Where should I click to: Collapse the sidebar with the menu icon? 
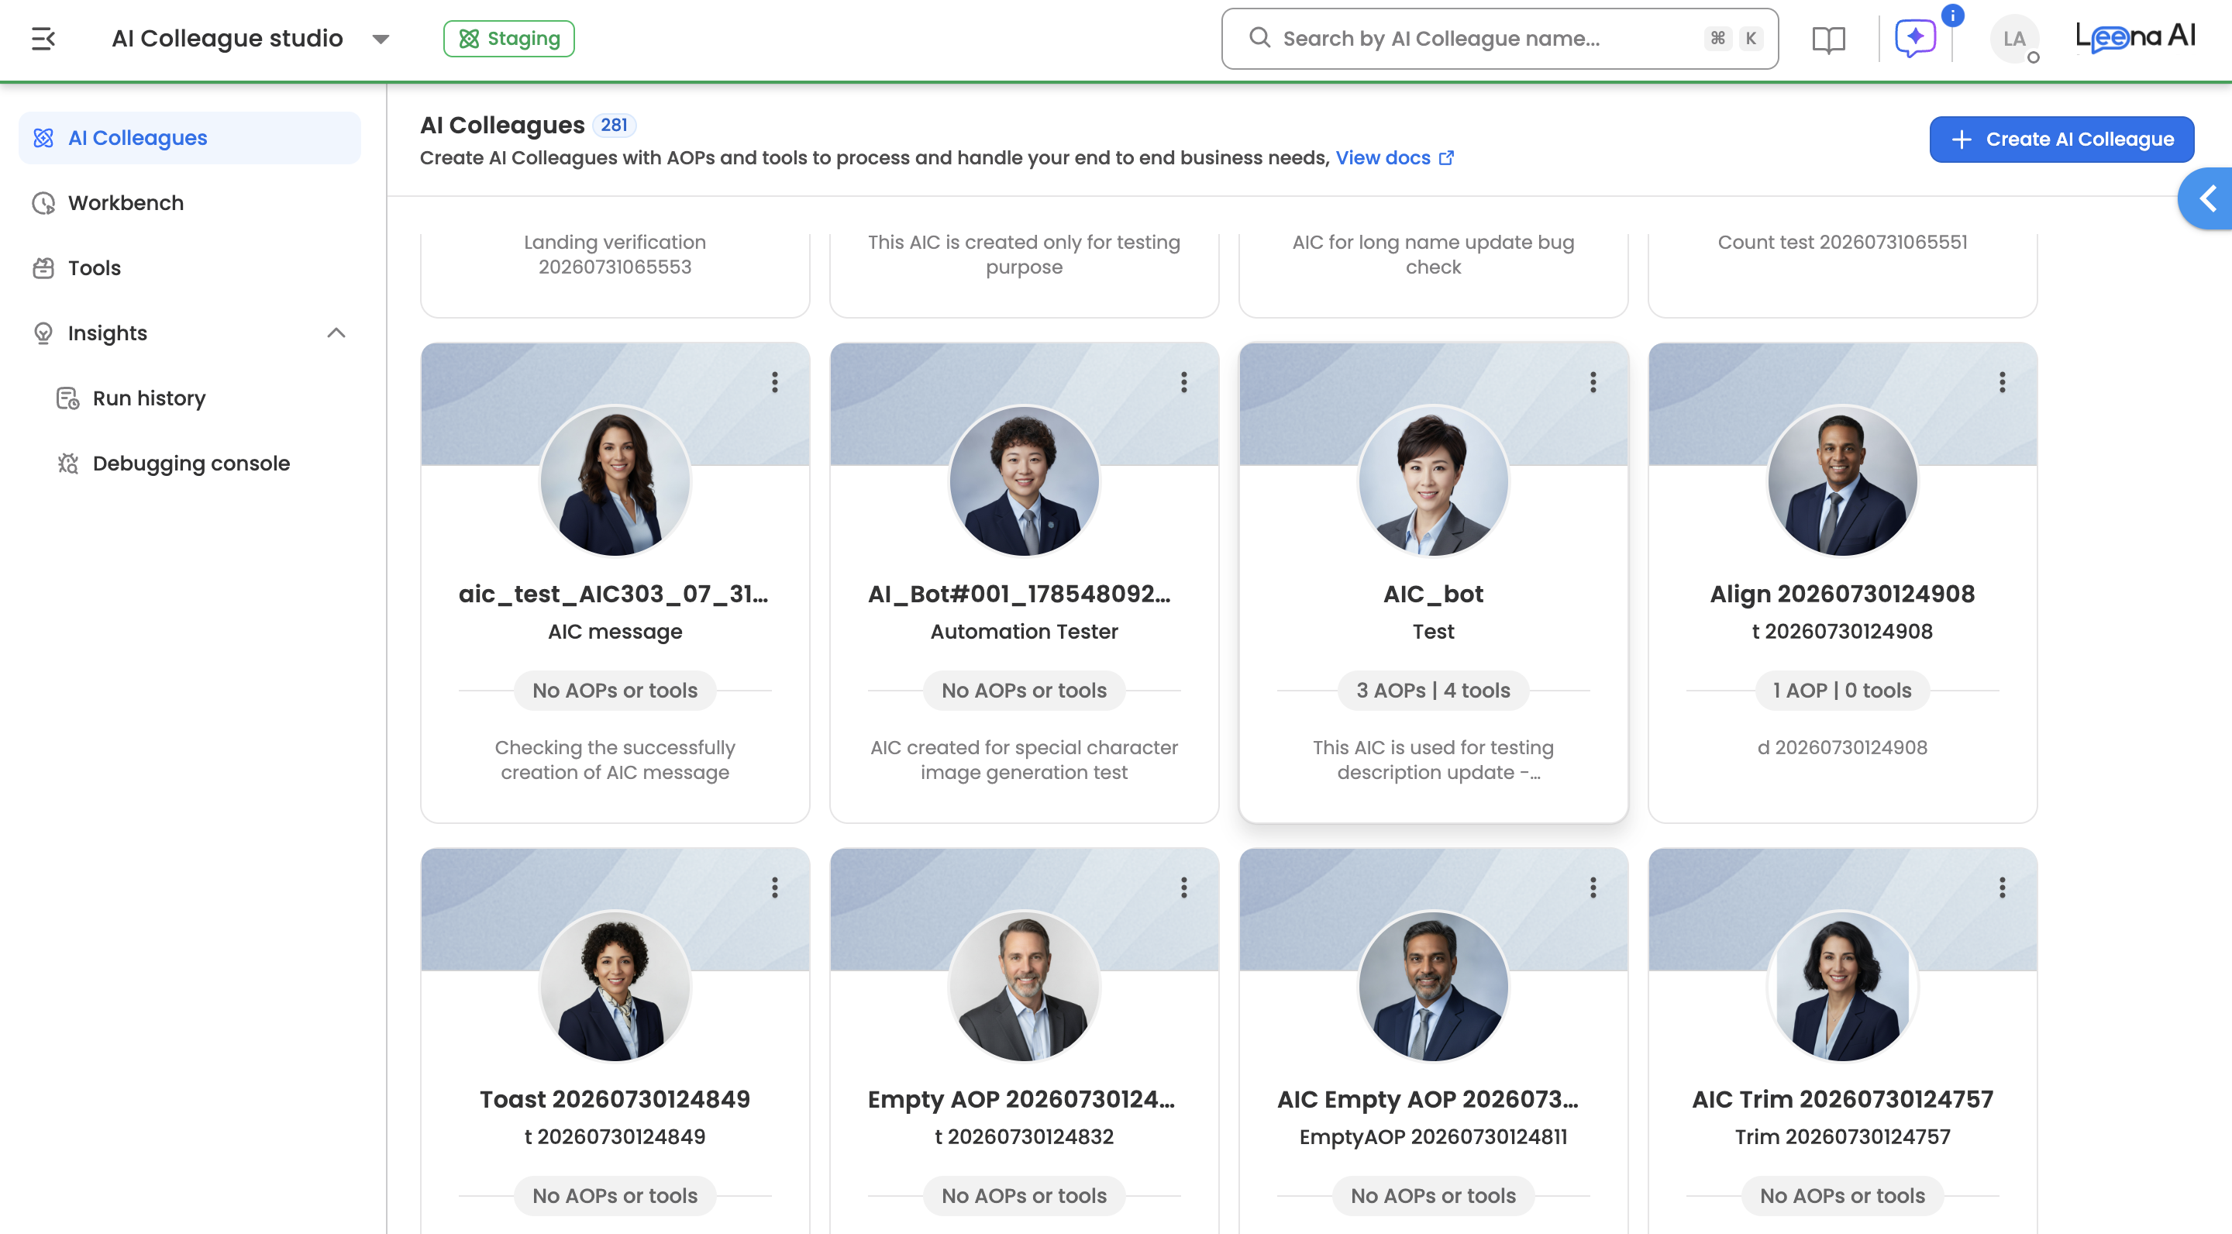coord(43,38)
